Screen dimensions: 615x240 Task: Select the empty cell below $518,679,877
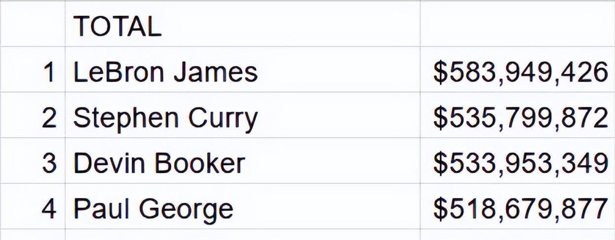click(x=517, y=235)
